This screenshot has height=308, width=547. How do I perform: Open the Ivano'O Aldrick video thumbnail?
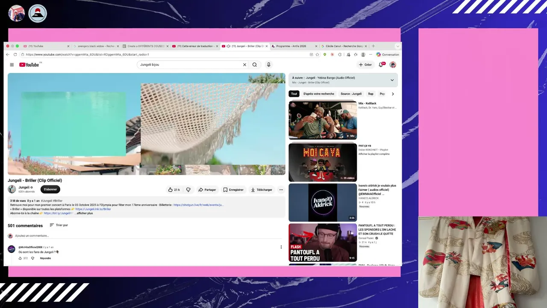(323, 202)
